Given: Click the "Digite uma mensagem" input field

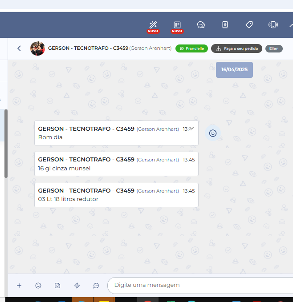Looking at the screenshot, I should 200,285.
